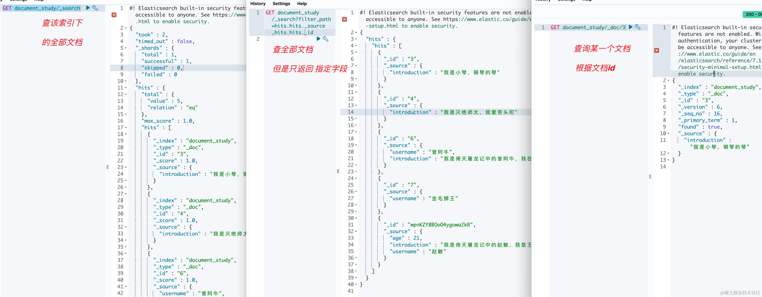Fold outer "hits" at line 3 middle output
Viewport: 762px width, 297px height.
point(356,39)
